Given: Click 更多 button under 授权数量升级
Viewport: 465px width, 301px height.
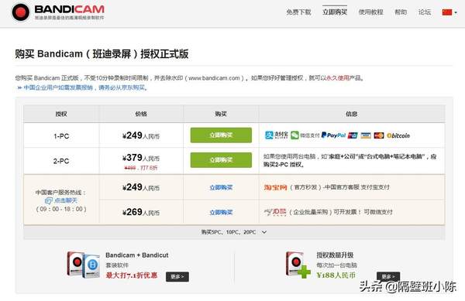Looking at the screenshot, I should [388, 276].
